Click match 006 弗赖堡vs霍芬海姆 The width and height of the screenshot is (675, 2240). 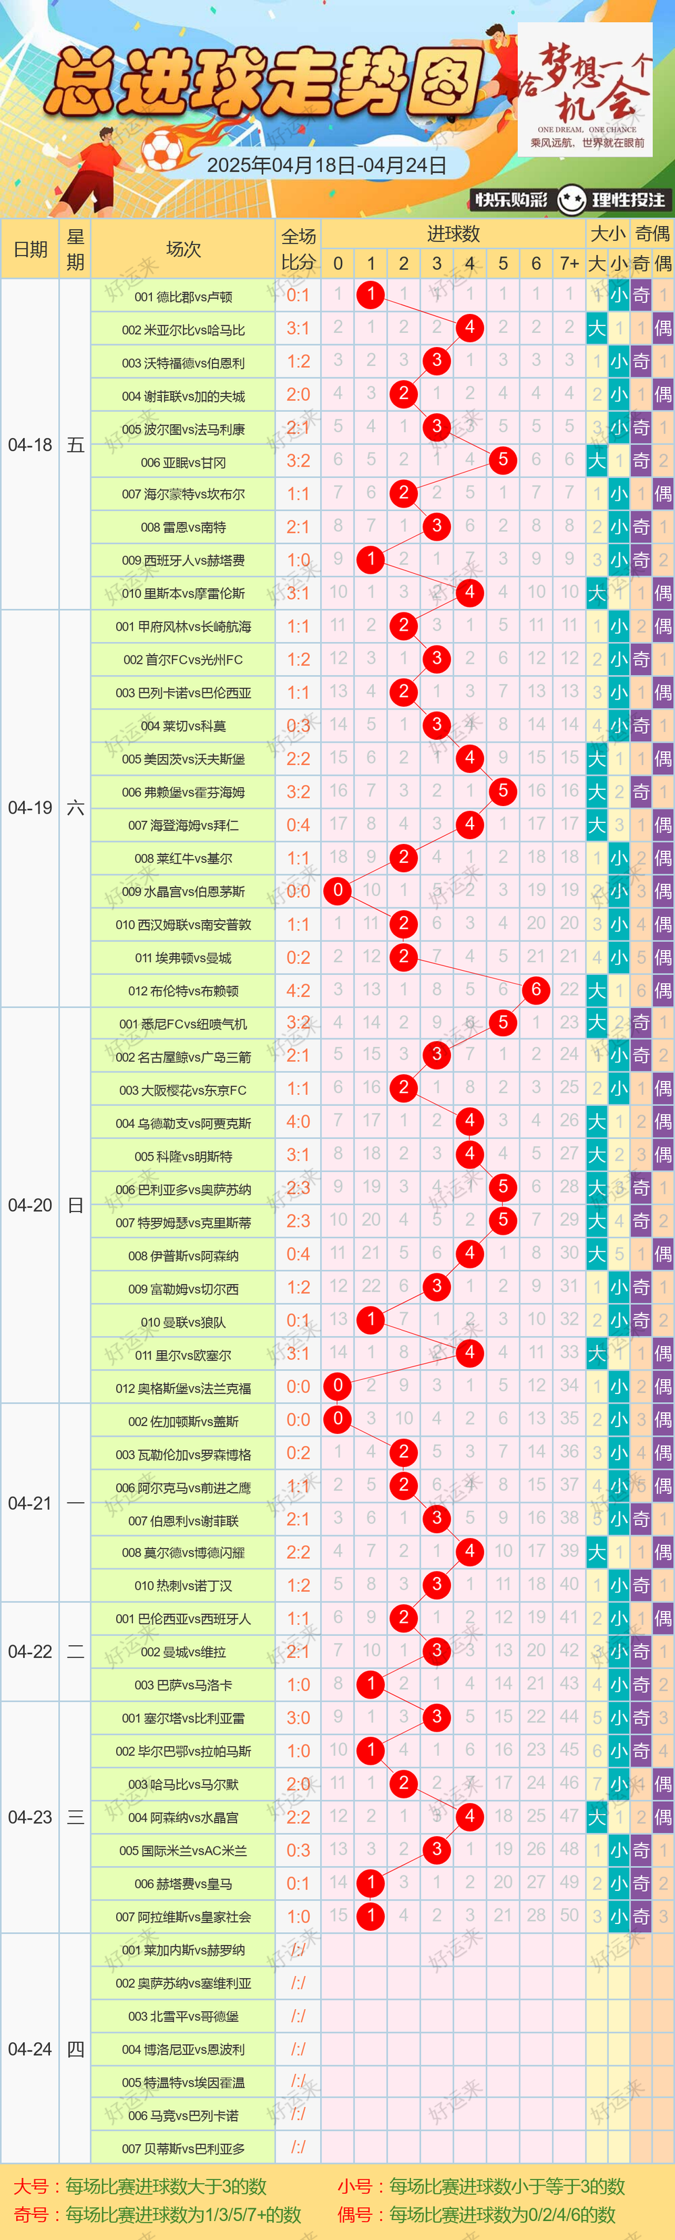(184, 792)
